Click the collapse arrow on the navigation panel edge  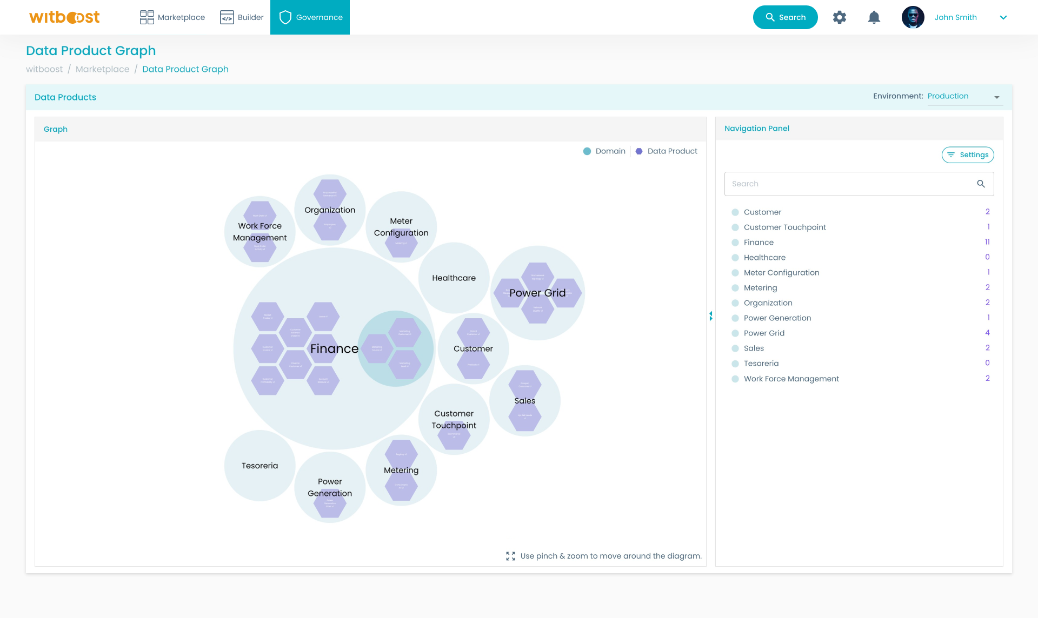tap(710, 317)
